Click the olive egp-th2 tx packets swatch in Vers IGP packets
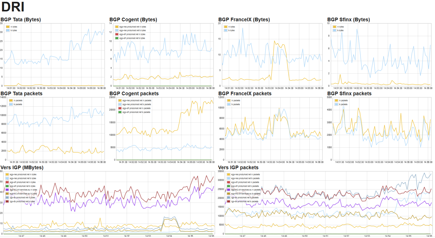Image resolution: width=435 pixels, height=238 pixels. pos(229,194)
